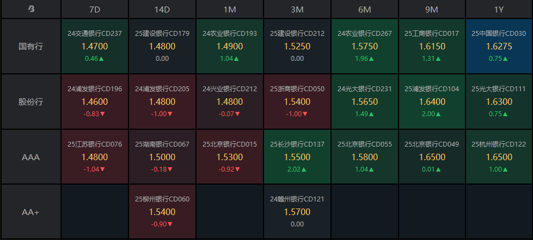Click the 24赣州银行CD121 cell
The height and width of the screenshot is (240, 533).
pos(297,212)
